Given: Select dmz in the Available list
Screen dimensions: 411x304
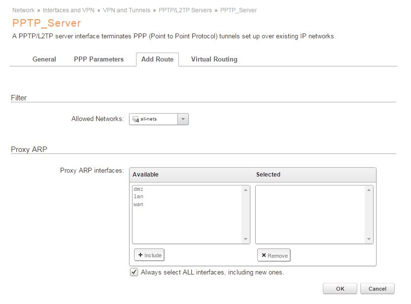Looking at the screenshot, I should click(x=138, y=189).
